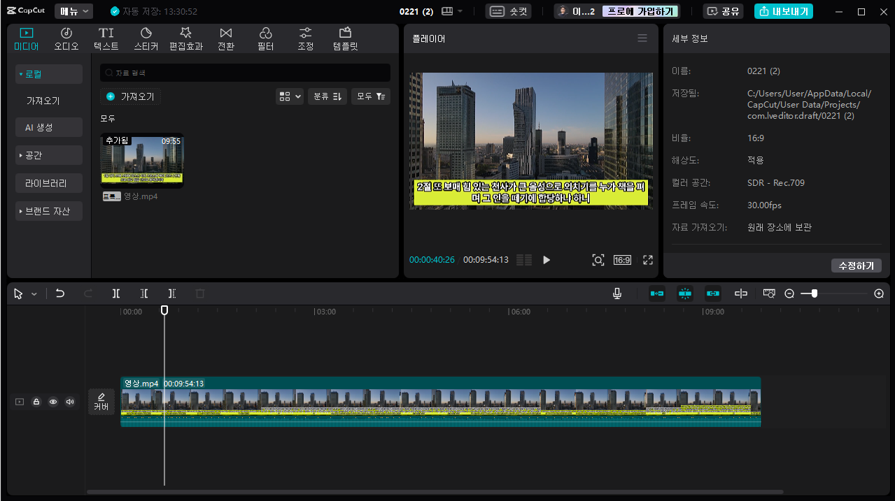Select 가져오기 in the left sidebar
Image resolution: width=895 pixels, height=501 pixels.
43,101
